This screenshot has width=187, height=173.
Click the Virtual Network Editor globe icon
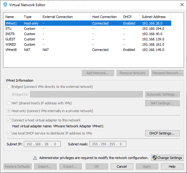(5, 5)
